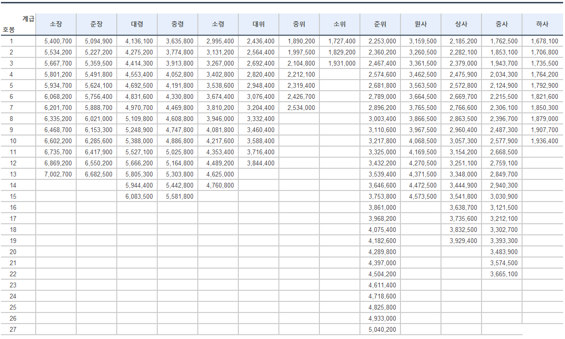565x339 pixels.
Task: Click the 소령 column header
Action: (218, 24)
